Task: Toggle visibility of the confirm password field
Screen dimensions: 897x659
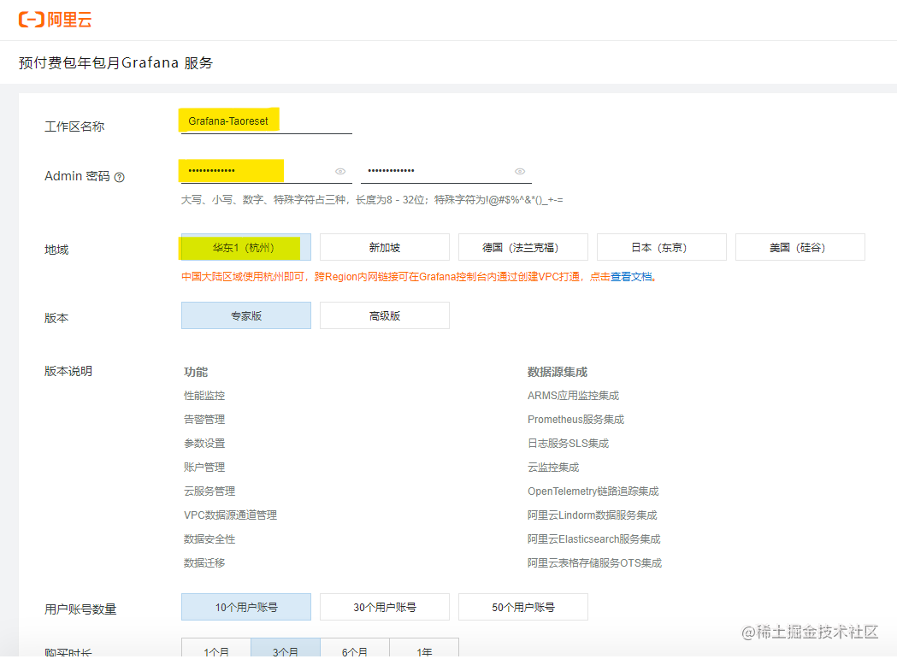Action: tap(519, 171)
